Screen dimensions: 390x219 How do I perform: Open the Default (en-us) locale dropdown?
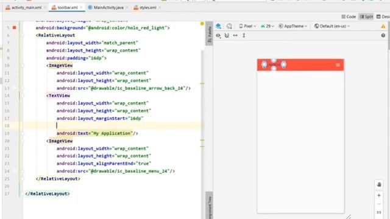click(x=332, y=26)
